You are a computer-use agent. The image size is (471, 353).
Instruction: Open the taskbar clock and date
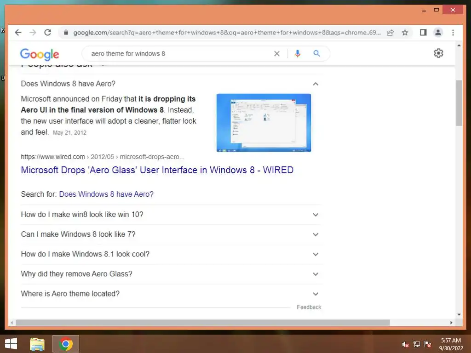451,344
